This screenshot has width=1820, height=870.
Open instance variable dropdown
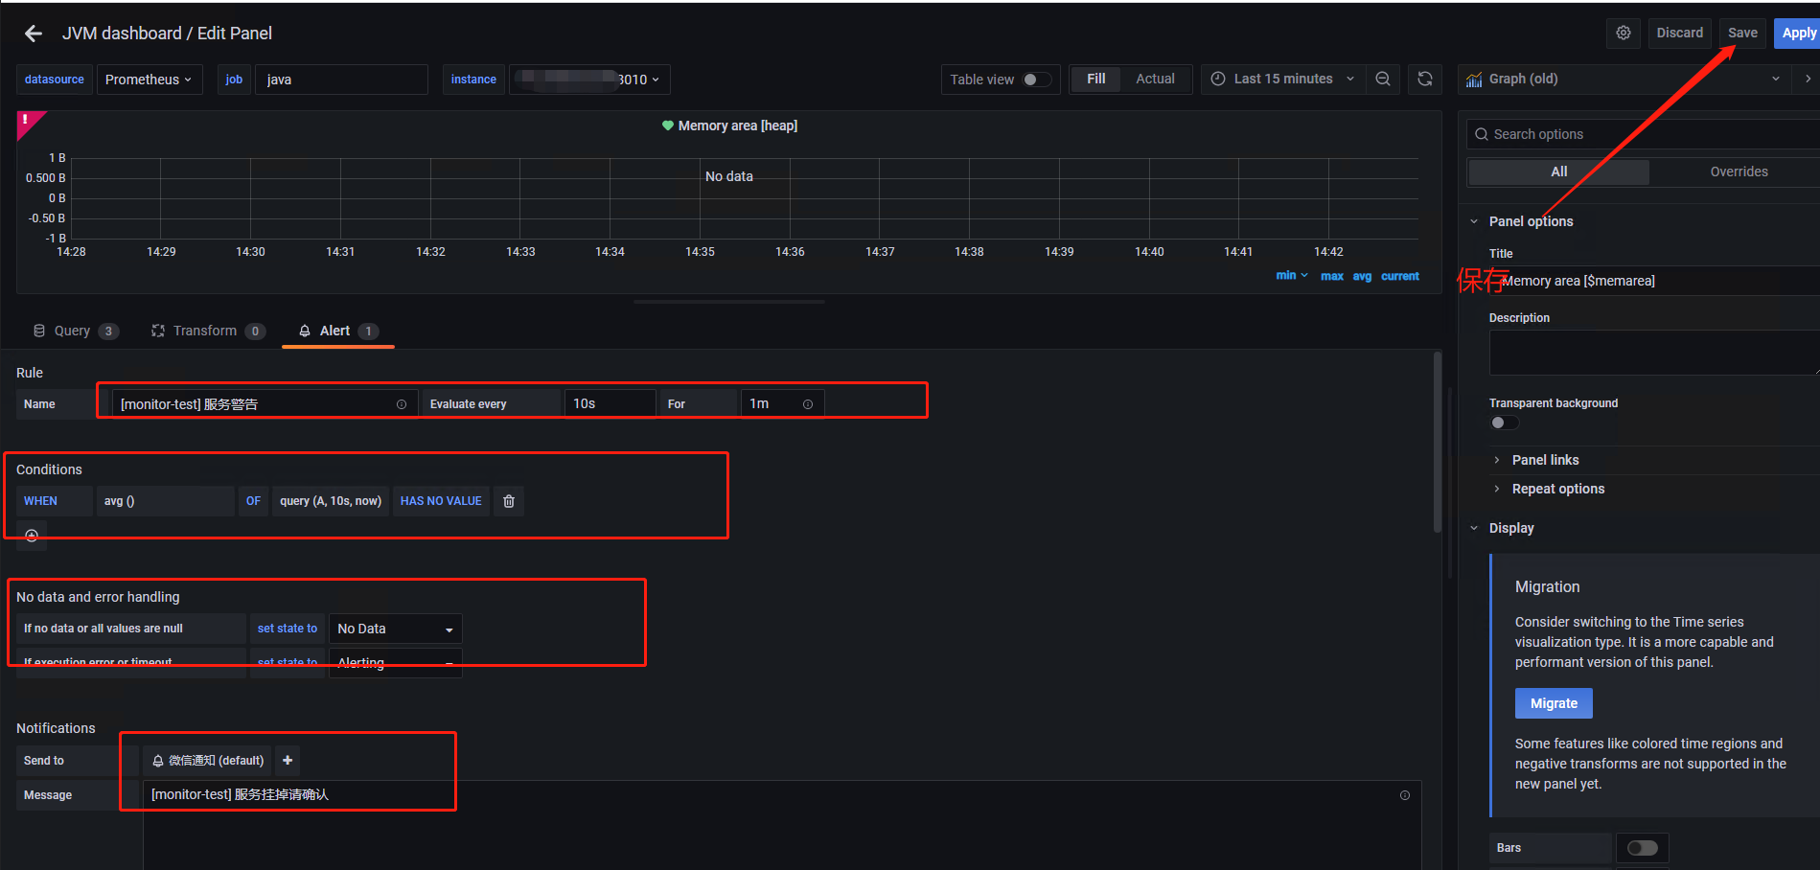pos(589,80)
